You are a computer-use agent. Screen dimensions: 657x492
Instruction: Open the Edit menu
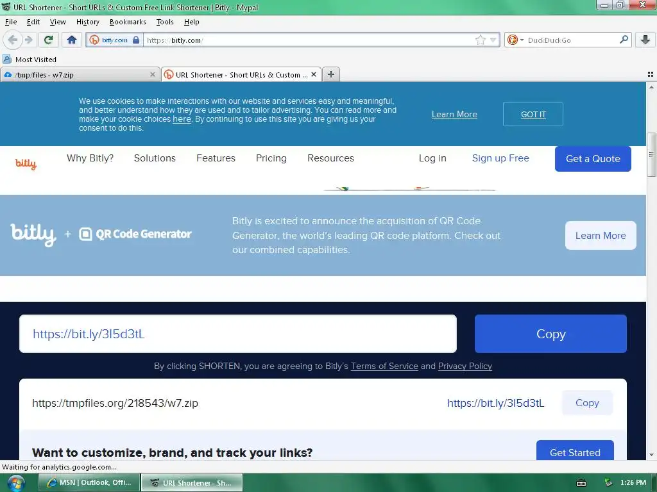33,22
